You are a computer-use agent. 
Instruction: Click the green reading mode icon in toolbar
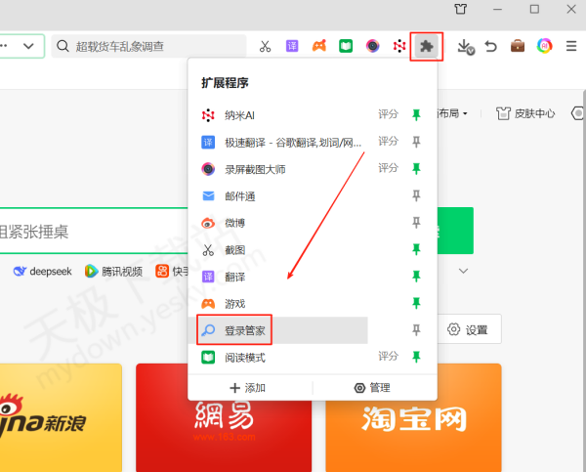pos(345,46)
